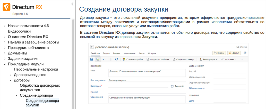Click the Directum RX orange logo

pos(6,7)
